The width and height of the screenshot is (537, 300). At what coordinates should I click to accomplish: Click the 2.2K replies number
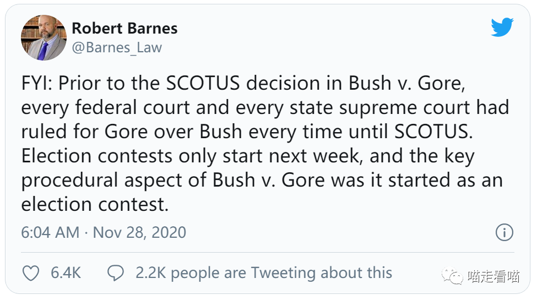(x=150, y=273)
